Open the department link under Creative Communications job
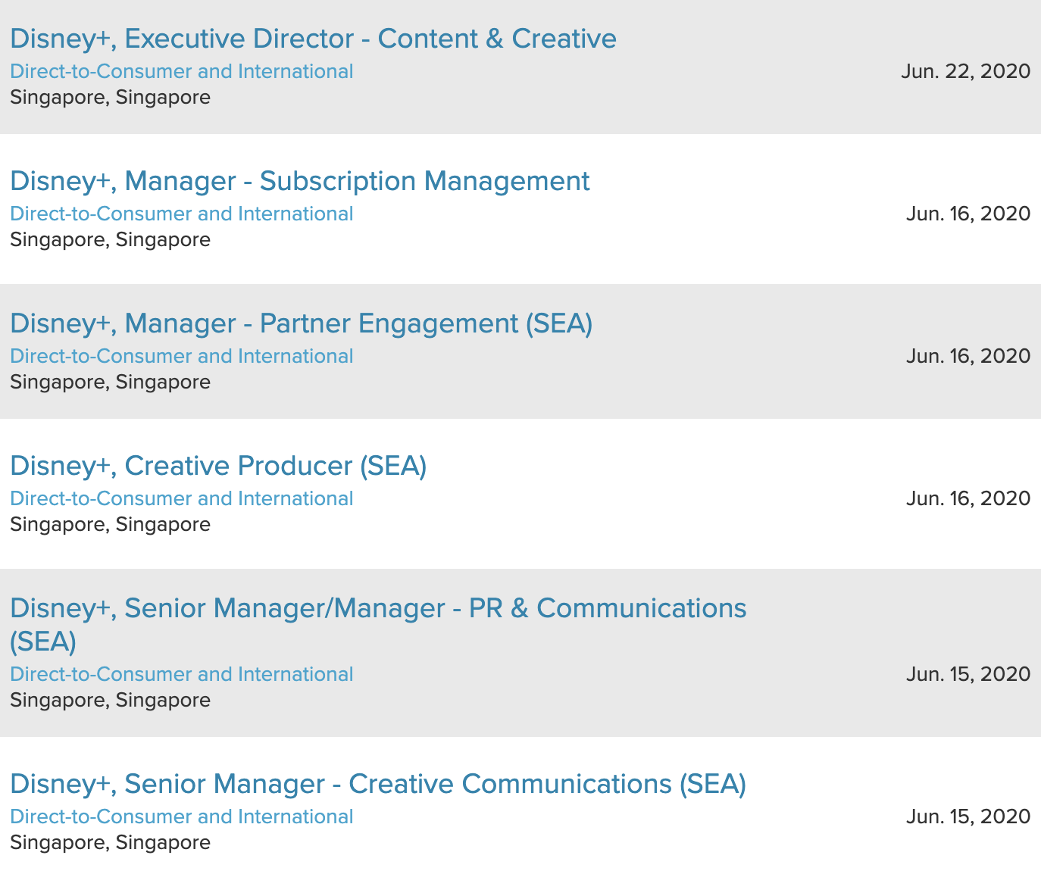This screenshot has height=871, width=1041. (x=181, y=817)
